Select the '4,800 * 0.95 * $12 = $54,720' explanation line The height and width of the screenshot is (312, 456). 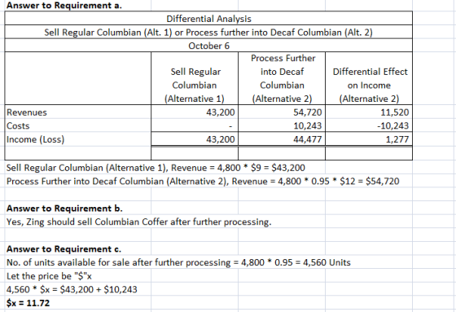[x=203, y=182]
